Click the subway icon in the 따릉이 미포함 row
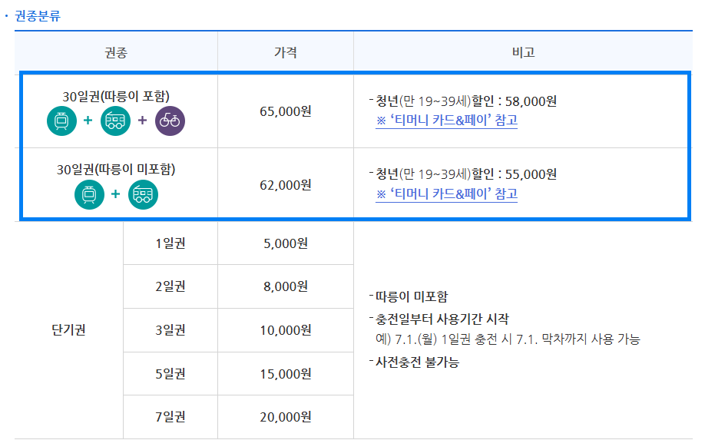Viewport: 715px width, 440px height. (x=89, y=194)
